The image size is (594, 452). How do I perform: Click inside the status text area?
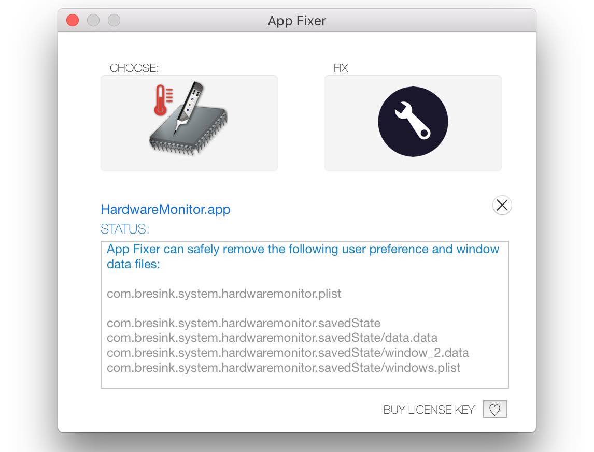(x=305, y=313)
